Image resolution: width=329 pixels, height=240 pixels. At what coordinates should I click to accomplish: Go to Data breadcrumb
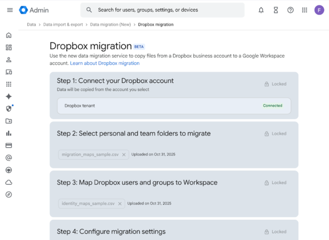click(31, 24)
